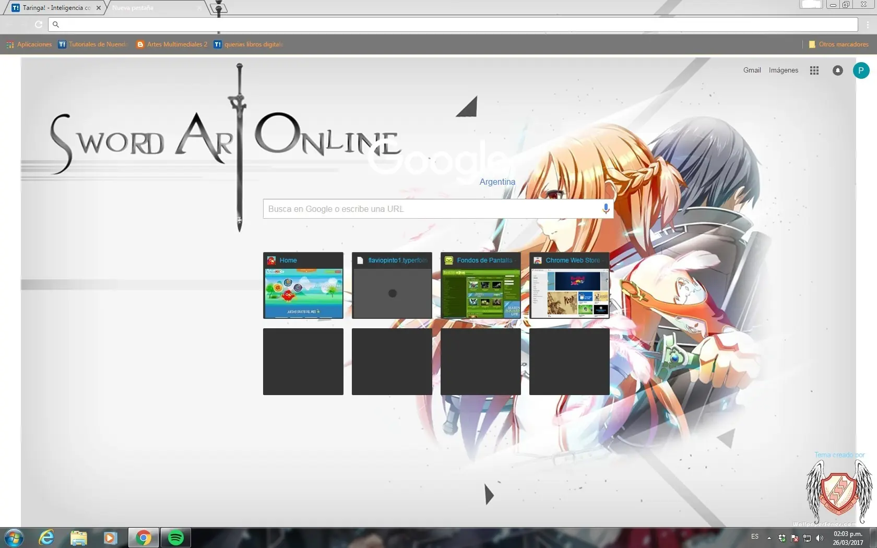Close the Chrome window
The image size is (877, 548).
click(x=863, y=5)
